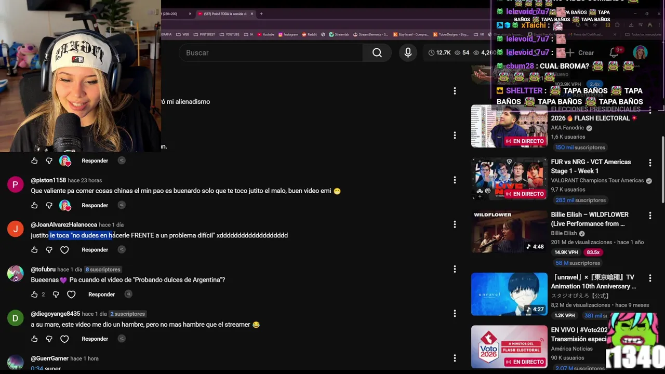Open the browser extensions puzzle icon
This screenshot has width=665, height=374.
point(617,24)
